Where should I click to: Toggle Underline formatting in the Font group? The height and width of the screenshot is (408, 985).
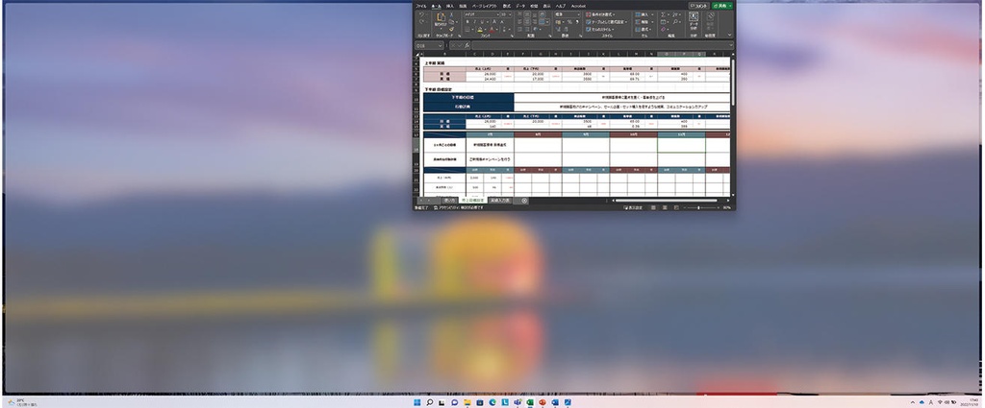[482, 22]
